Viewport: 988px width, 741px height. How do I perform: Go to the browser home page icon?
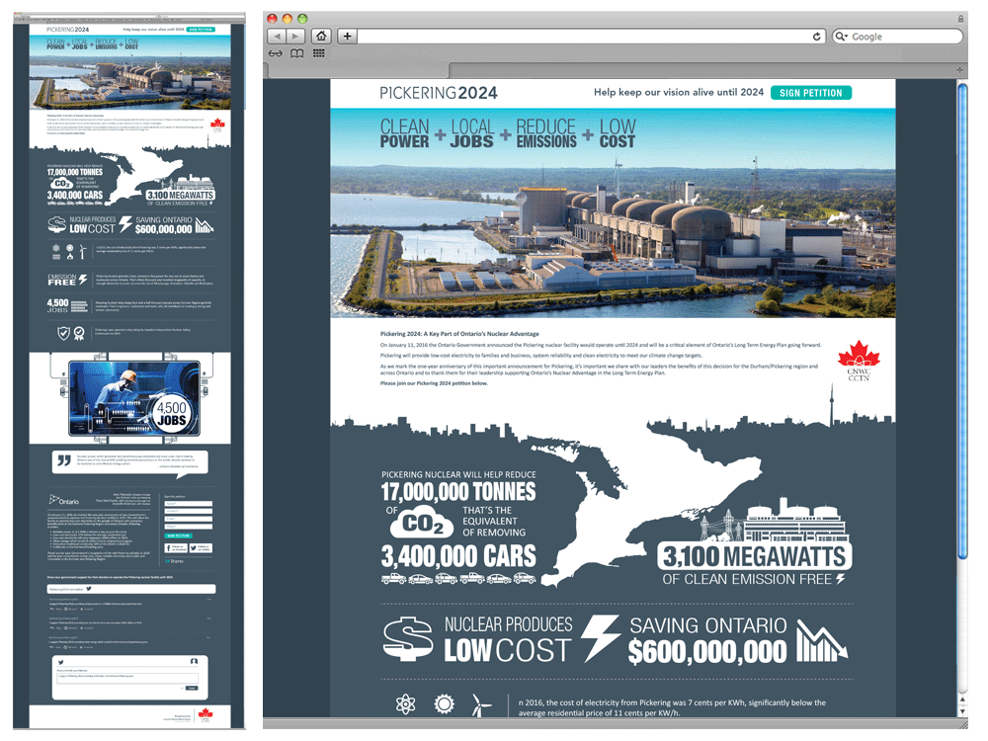coord(320,37)
